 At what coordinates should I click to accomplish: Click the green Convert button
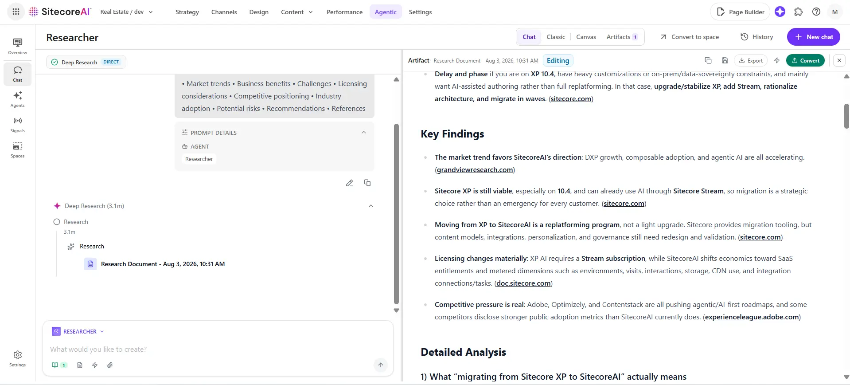(805, 60)
